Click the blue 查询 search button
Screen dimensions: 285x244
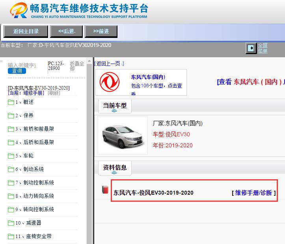point(17,71)
